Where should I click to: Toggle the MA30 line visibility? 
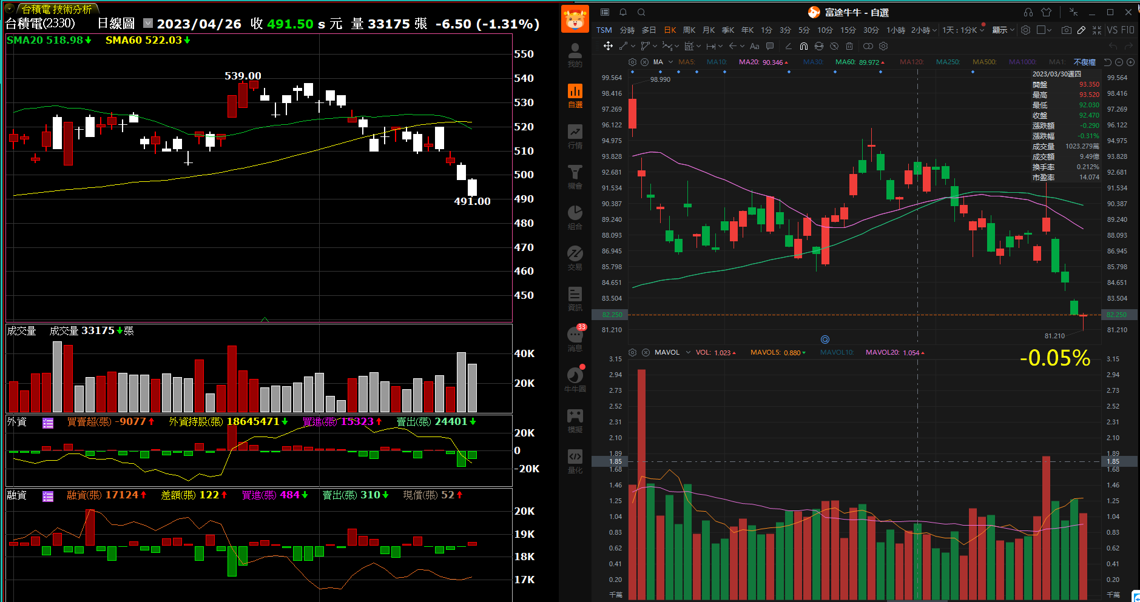(x=813, y=62)
